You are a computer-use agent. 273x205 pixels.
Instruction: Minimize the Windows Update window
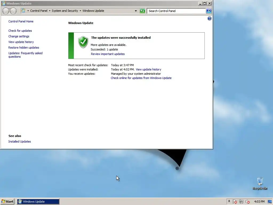(200, 3)
